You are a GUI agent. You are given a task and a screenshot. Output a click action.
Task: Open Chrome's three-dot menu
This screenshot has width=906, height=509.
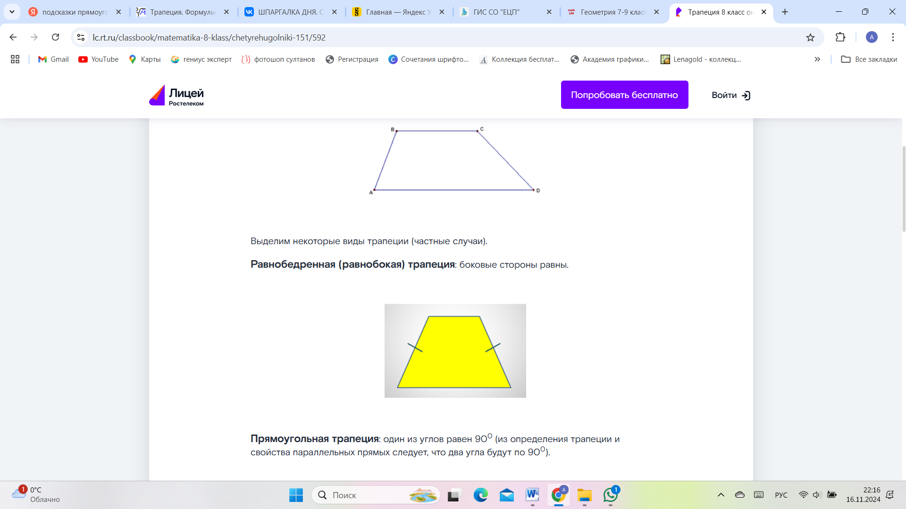click(893, 37)
